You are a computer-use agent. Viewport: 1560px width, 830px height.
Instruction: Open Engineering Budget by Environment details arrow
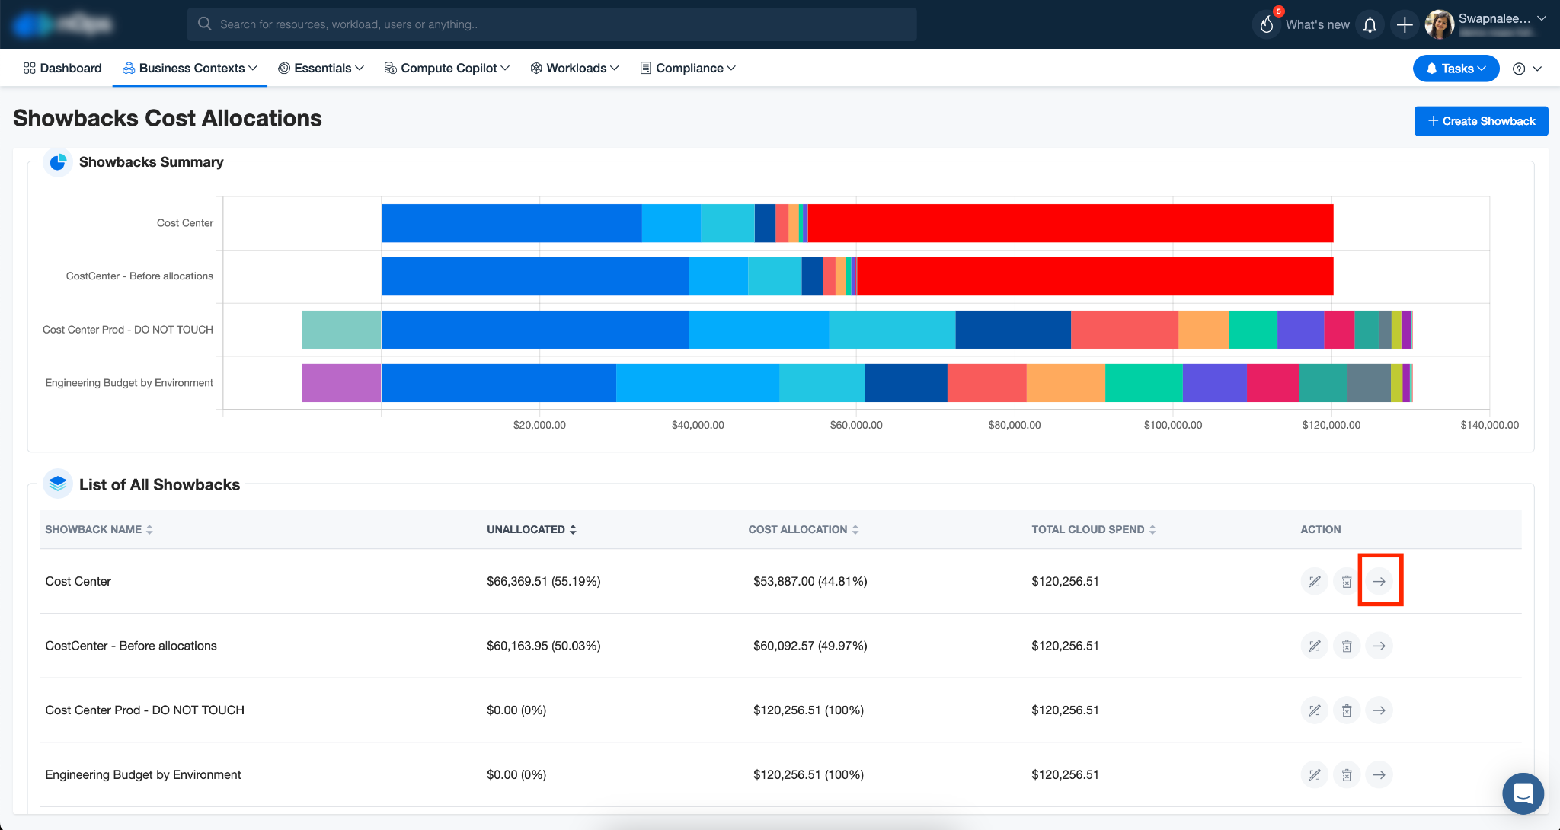pos(1379,775)
